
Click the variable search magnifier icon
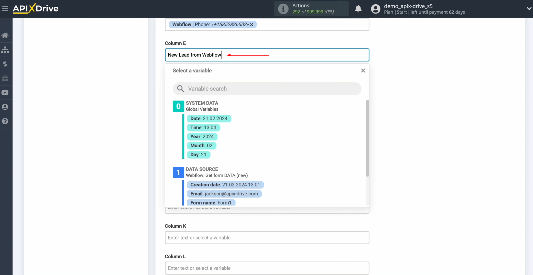tap(180, 89)
